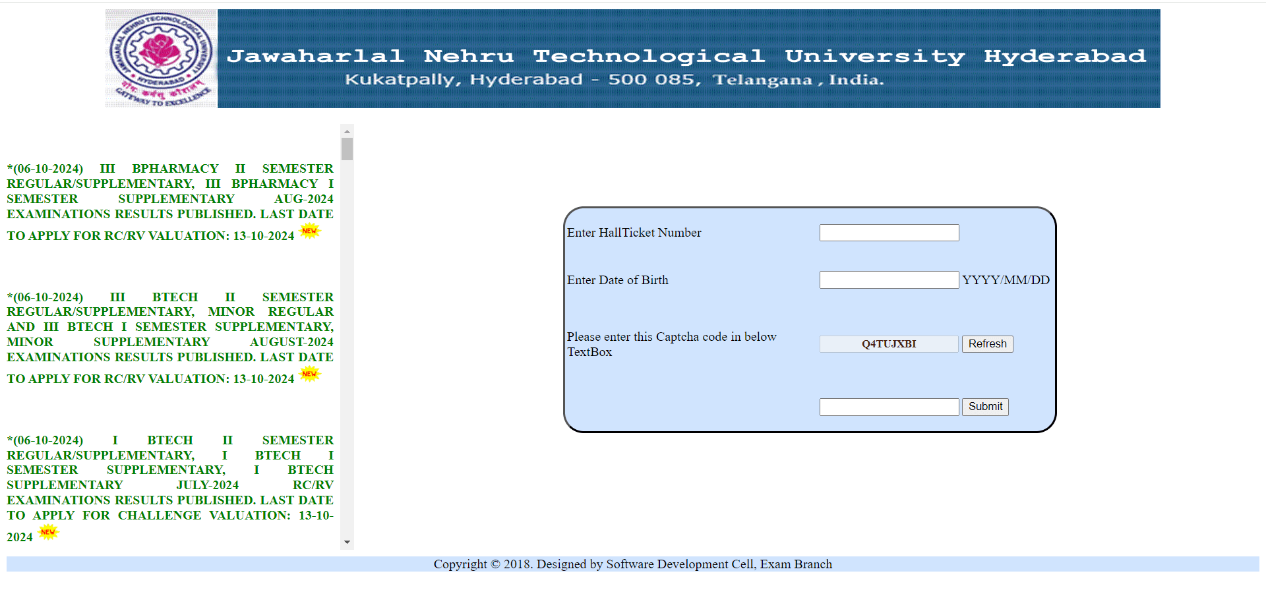Open I BTECH II semester results notice
The height and width of the screenshot is (592, 1266).
[170, 488]
